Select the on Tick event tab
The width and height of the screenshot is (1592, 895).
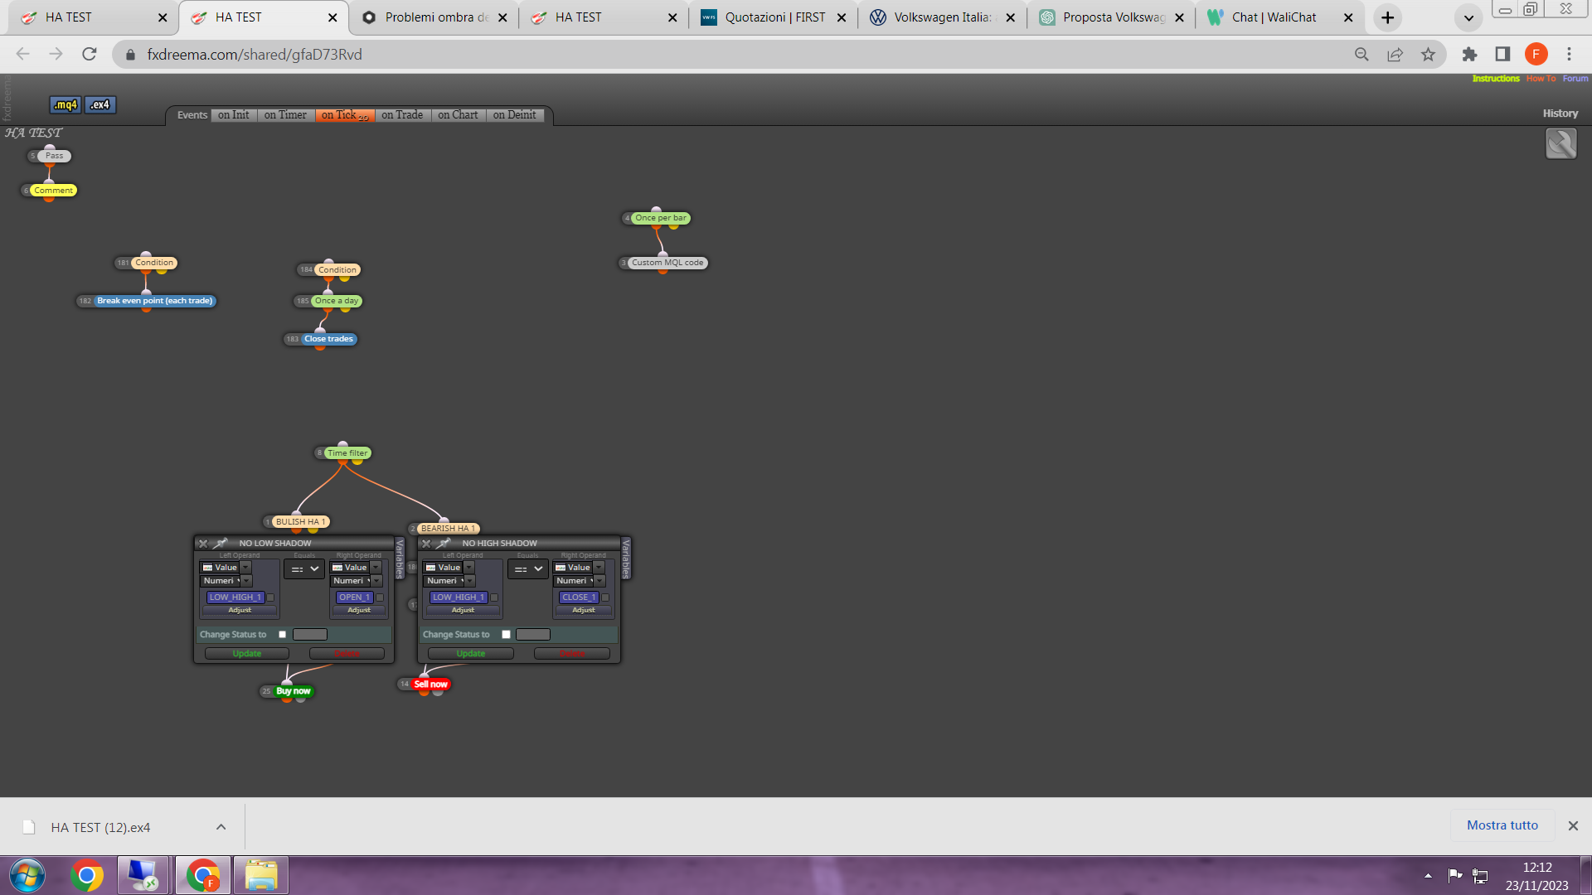click(345, 115)
